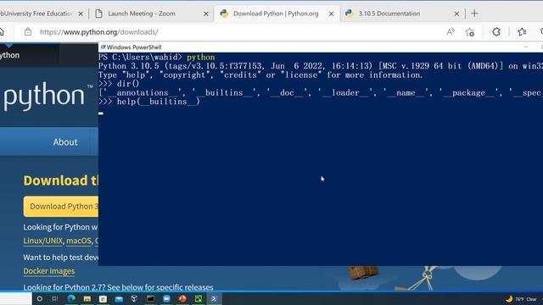Click the white cube taskbar icon
The height and width of the screenshot is (305, 543).
click(x=134, y=299)
